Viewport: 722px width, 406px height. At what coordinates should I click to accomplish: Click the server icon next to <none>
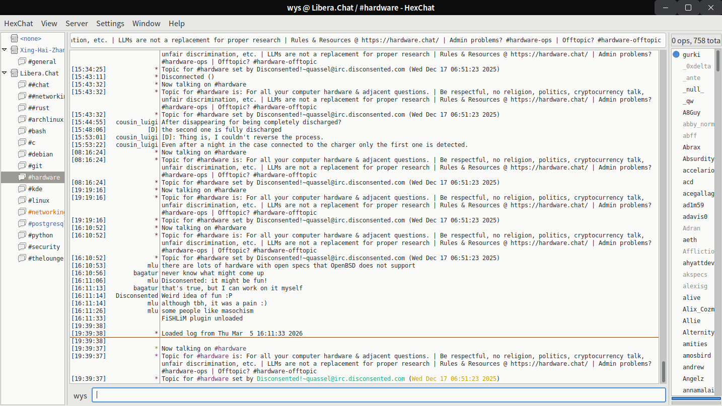coord(14,38)
